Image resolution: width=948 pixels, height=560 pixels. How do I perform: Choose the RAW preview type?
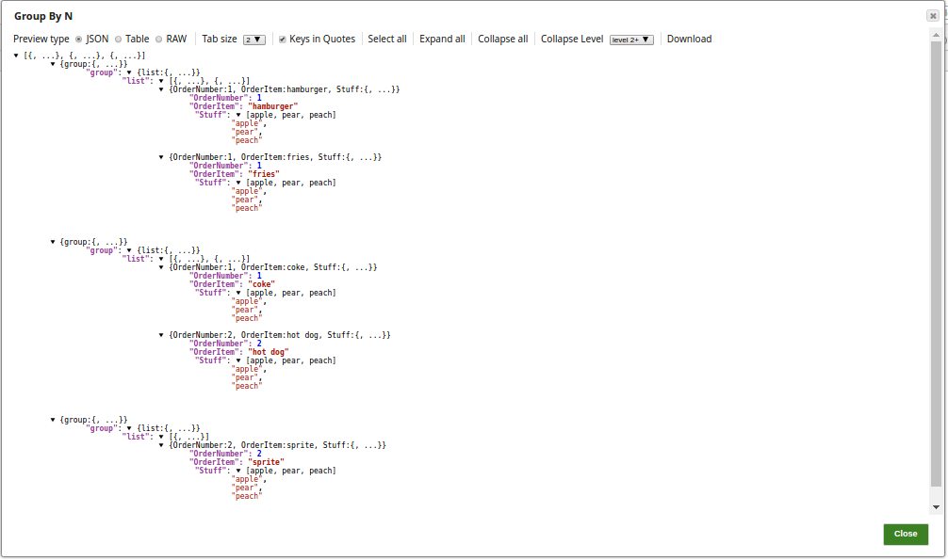click(158, 40)
